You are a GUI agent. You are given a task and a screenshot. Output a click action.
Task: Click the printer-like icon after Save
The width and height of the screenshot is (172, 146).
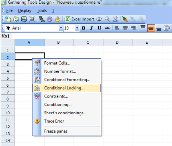(x=32, y=19)
